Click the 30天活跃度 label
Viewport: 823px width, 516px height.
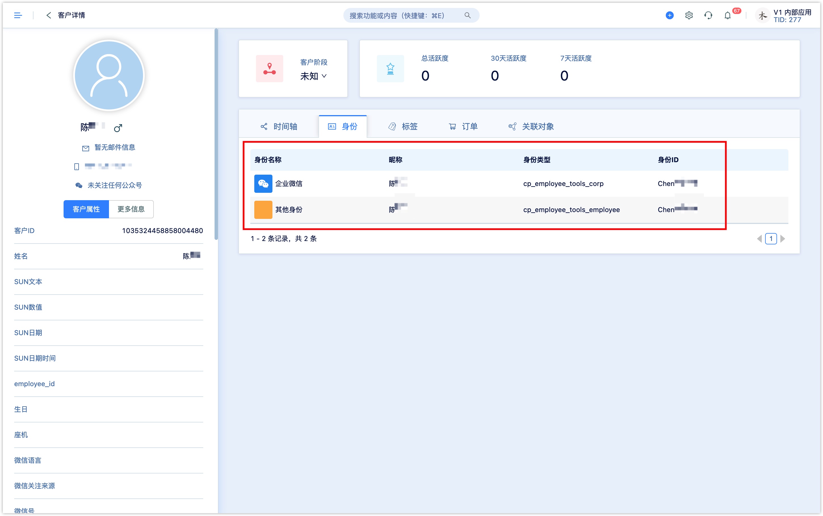pyautogui.click(x=509, y=58)
